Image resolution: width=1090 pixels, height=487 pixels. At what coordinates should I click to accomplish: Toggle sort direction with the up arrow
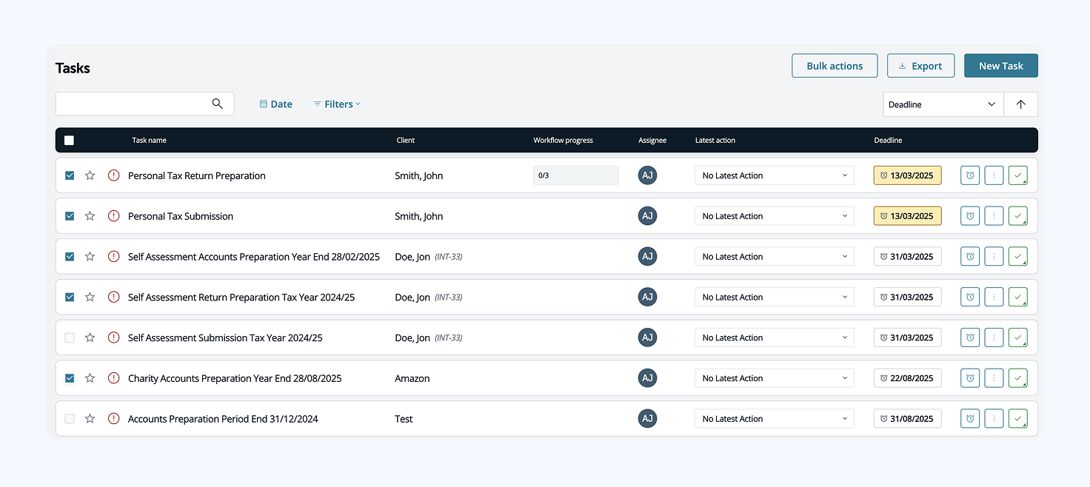click(x=1020, y=104)
